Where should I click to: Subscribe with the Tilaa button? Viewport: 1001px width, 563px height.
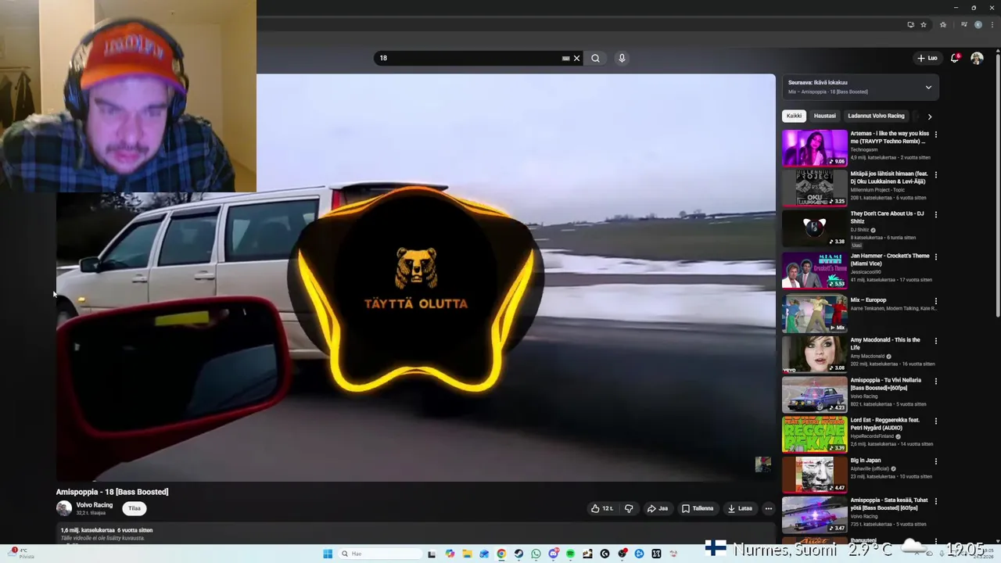tap(135, 508)
